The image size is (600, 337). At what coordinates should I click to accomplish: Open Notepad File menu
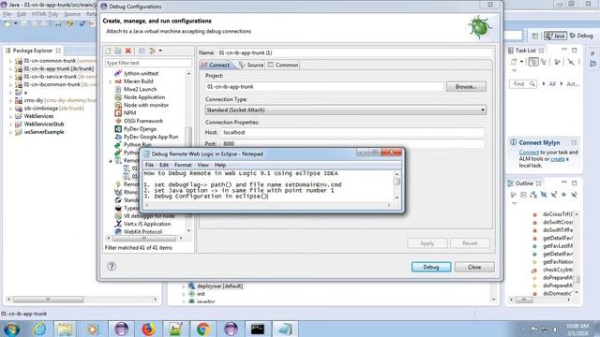coord(149,165)
